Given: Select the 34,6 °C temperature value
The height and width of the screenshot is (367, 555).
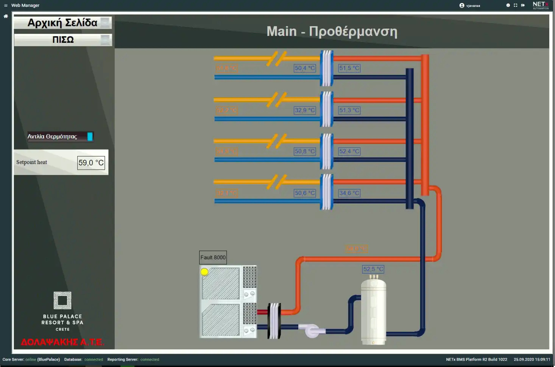Looking at the screenshot, I should tap(349, 193).
